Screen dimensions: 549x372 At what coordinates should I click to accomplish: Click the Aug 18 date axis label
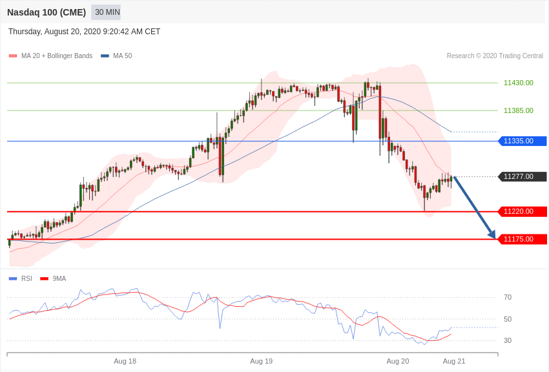point(125,362)
